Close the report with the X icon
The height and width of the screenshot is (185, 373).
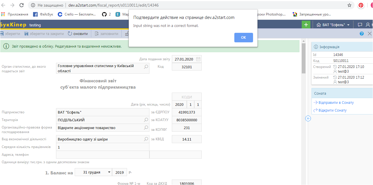pyautogui.click(x=370, y=34)
